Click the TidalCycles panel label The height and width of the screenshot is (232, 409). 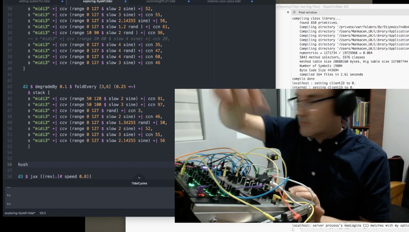(x=139, y=183)
